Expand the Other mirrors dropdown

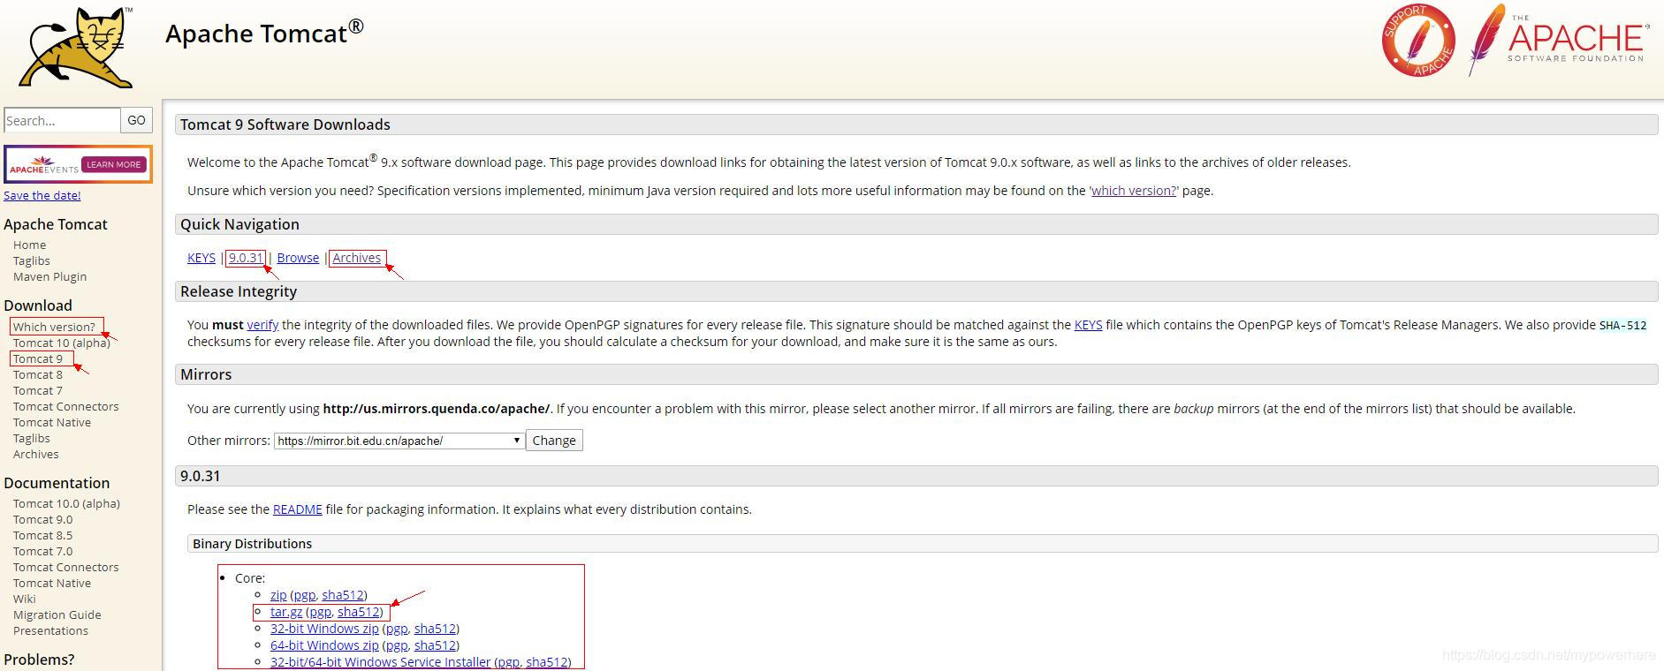pyautogui.click(x=399, y=441)
